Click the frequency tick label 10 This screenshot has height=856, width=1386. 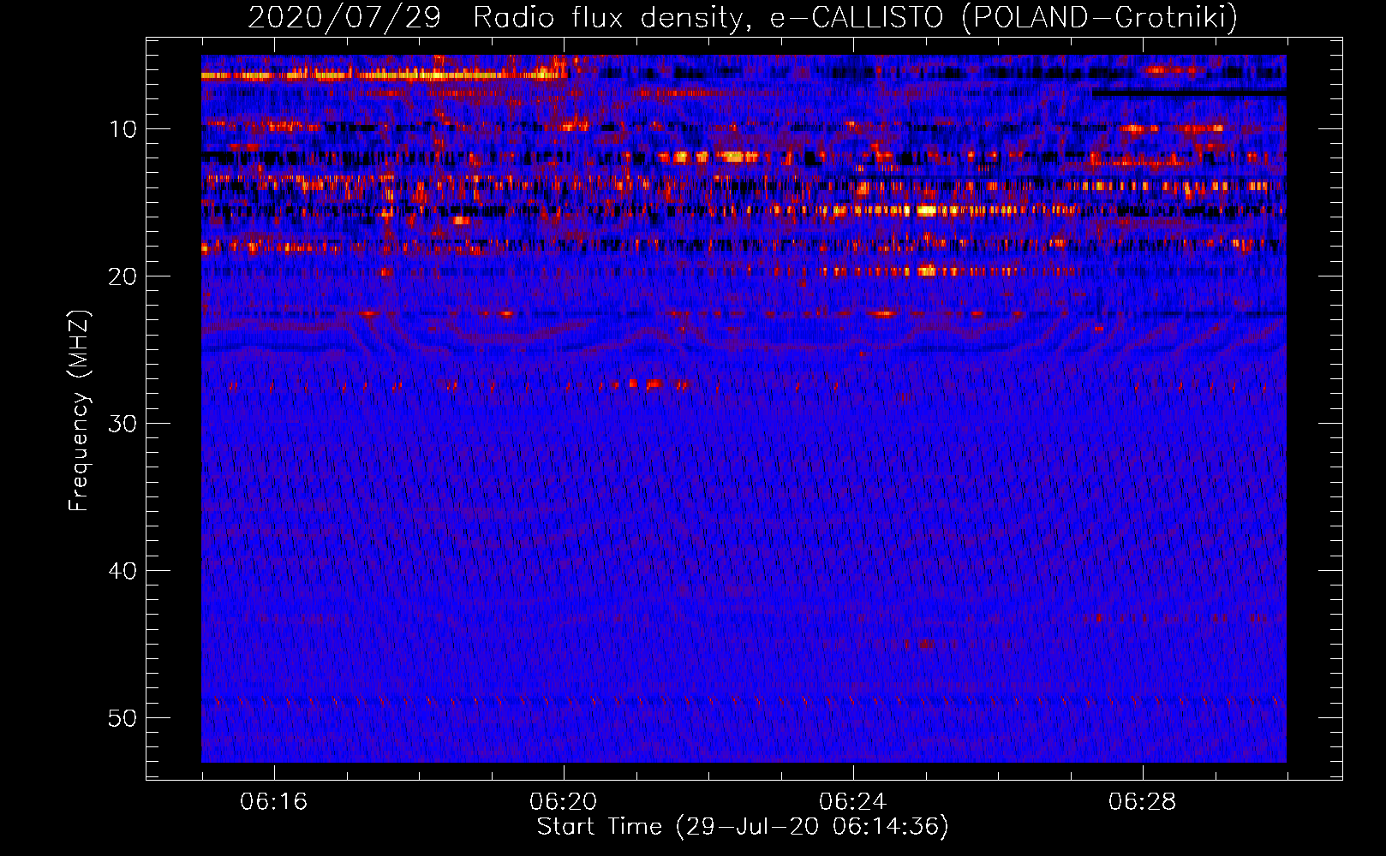123,129
